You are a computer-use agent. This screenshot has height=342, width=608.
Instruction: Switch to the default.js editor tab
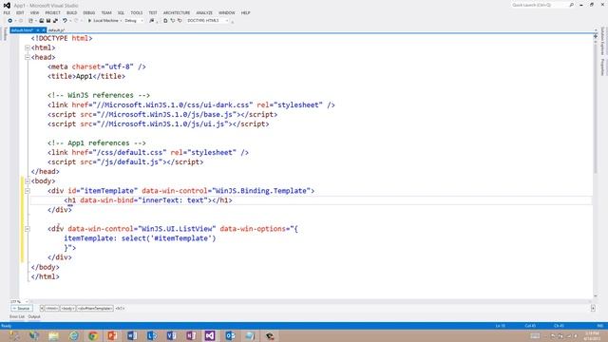click(56, 30)
